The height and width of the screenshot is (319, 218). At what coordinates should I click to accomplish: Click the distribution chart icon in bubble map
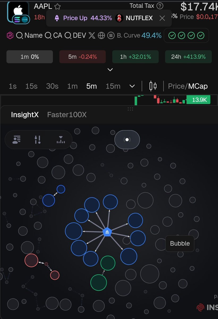coord(61,140)
